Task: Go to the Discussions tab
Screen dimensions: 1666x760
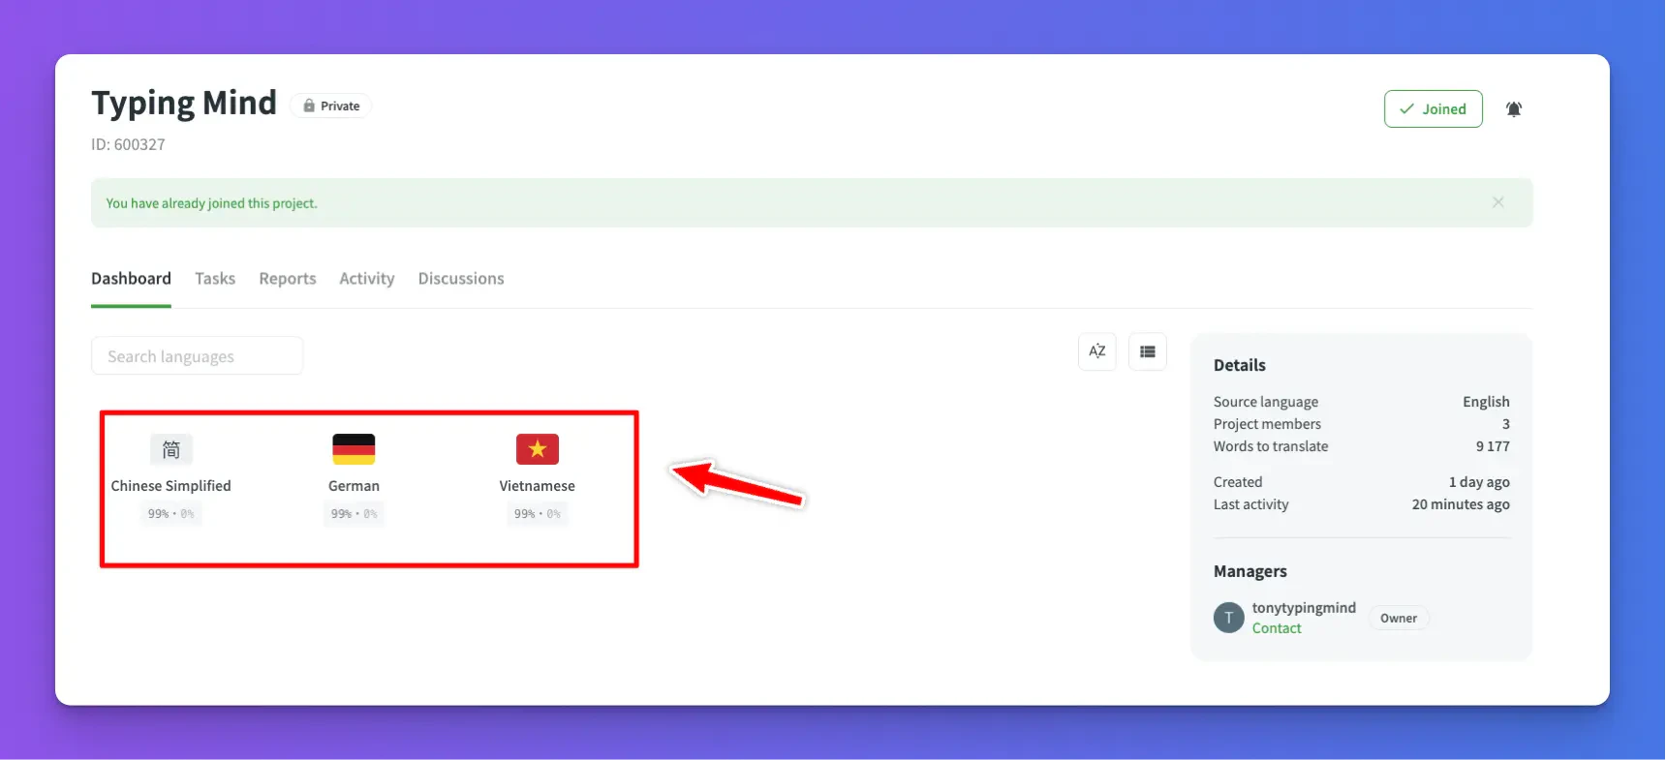Action: click(461, 279)
